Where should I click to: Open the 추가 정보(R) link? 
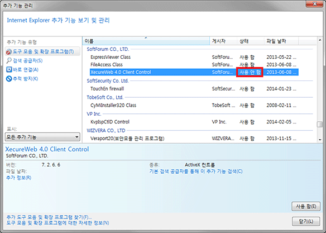[19, 178]
